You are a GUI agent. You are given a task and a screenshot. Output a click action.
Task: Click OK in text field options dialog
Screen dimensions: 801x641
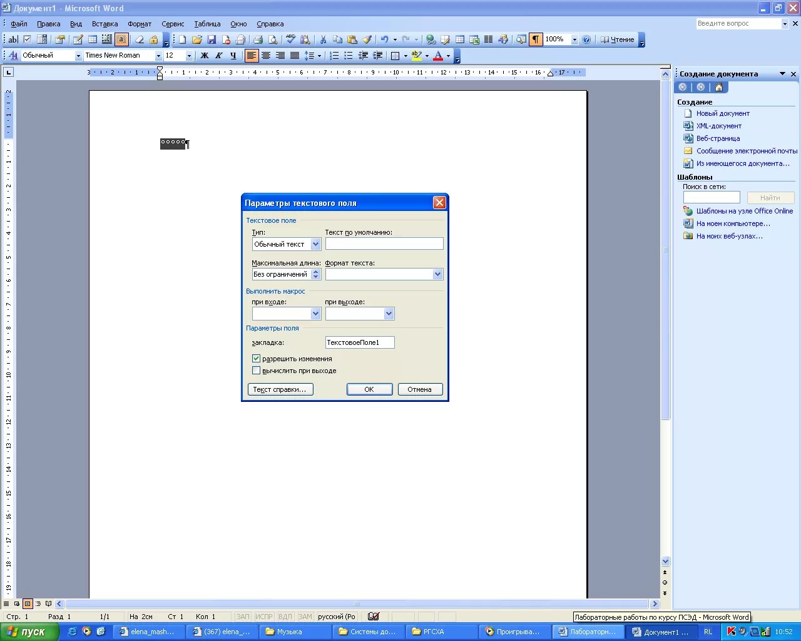[369, 389]
